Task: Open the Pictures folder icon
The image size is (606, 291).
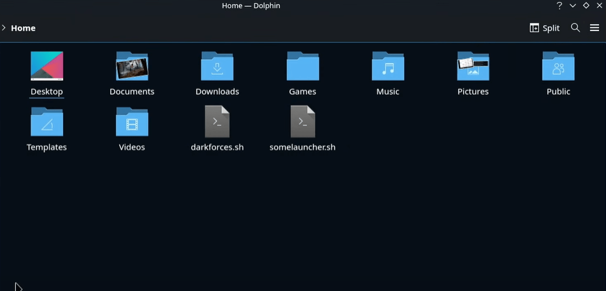Action: click(x=473, y=66)
